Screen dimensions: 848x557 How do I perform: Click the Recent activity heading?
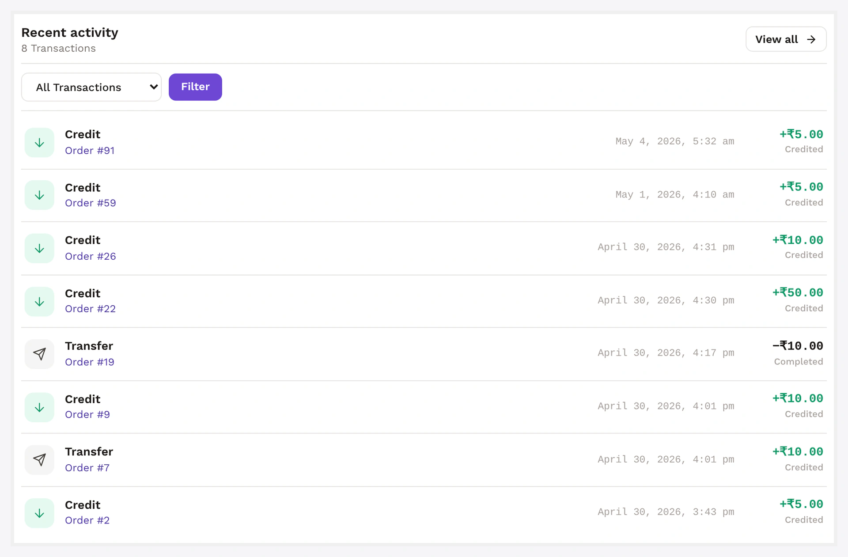point(70,33)
